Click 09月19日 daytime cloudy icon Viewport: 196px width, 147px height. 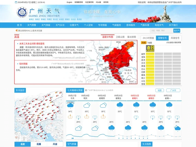pyautogui.click(x=103, y=105)
